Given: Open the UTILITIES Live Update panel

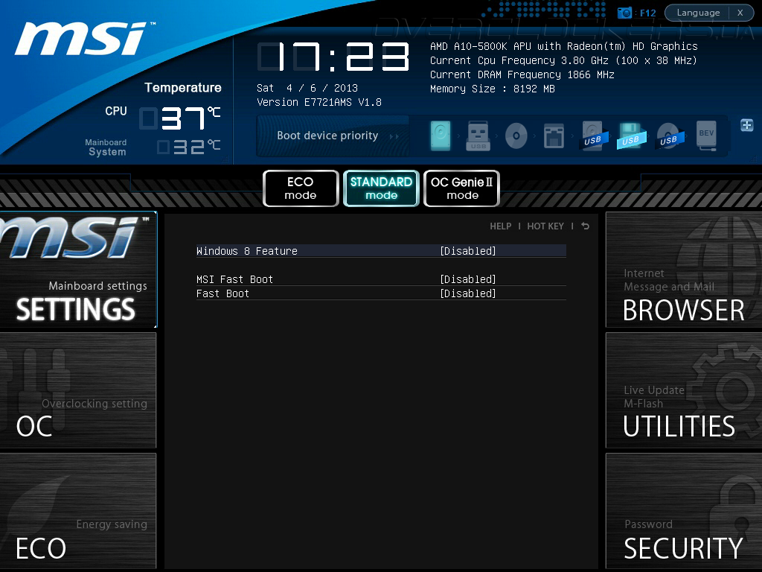Looking at the screenshot, I should tap(684, 390).
